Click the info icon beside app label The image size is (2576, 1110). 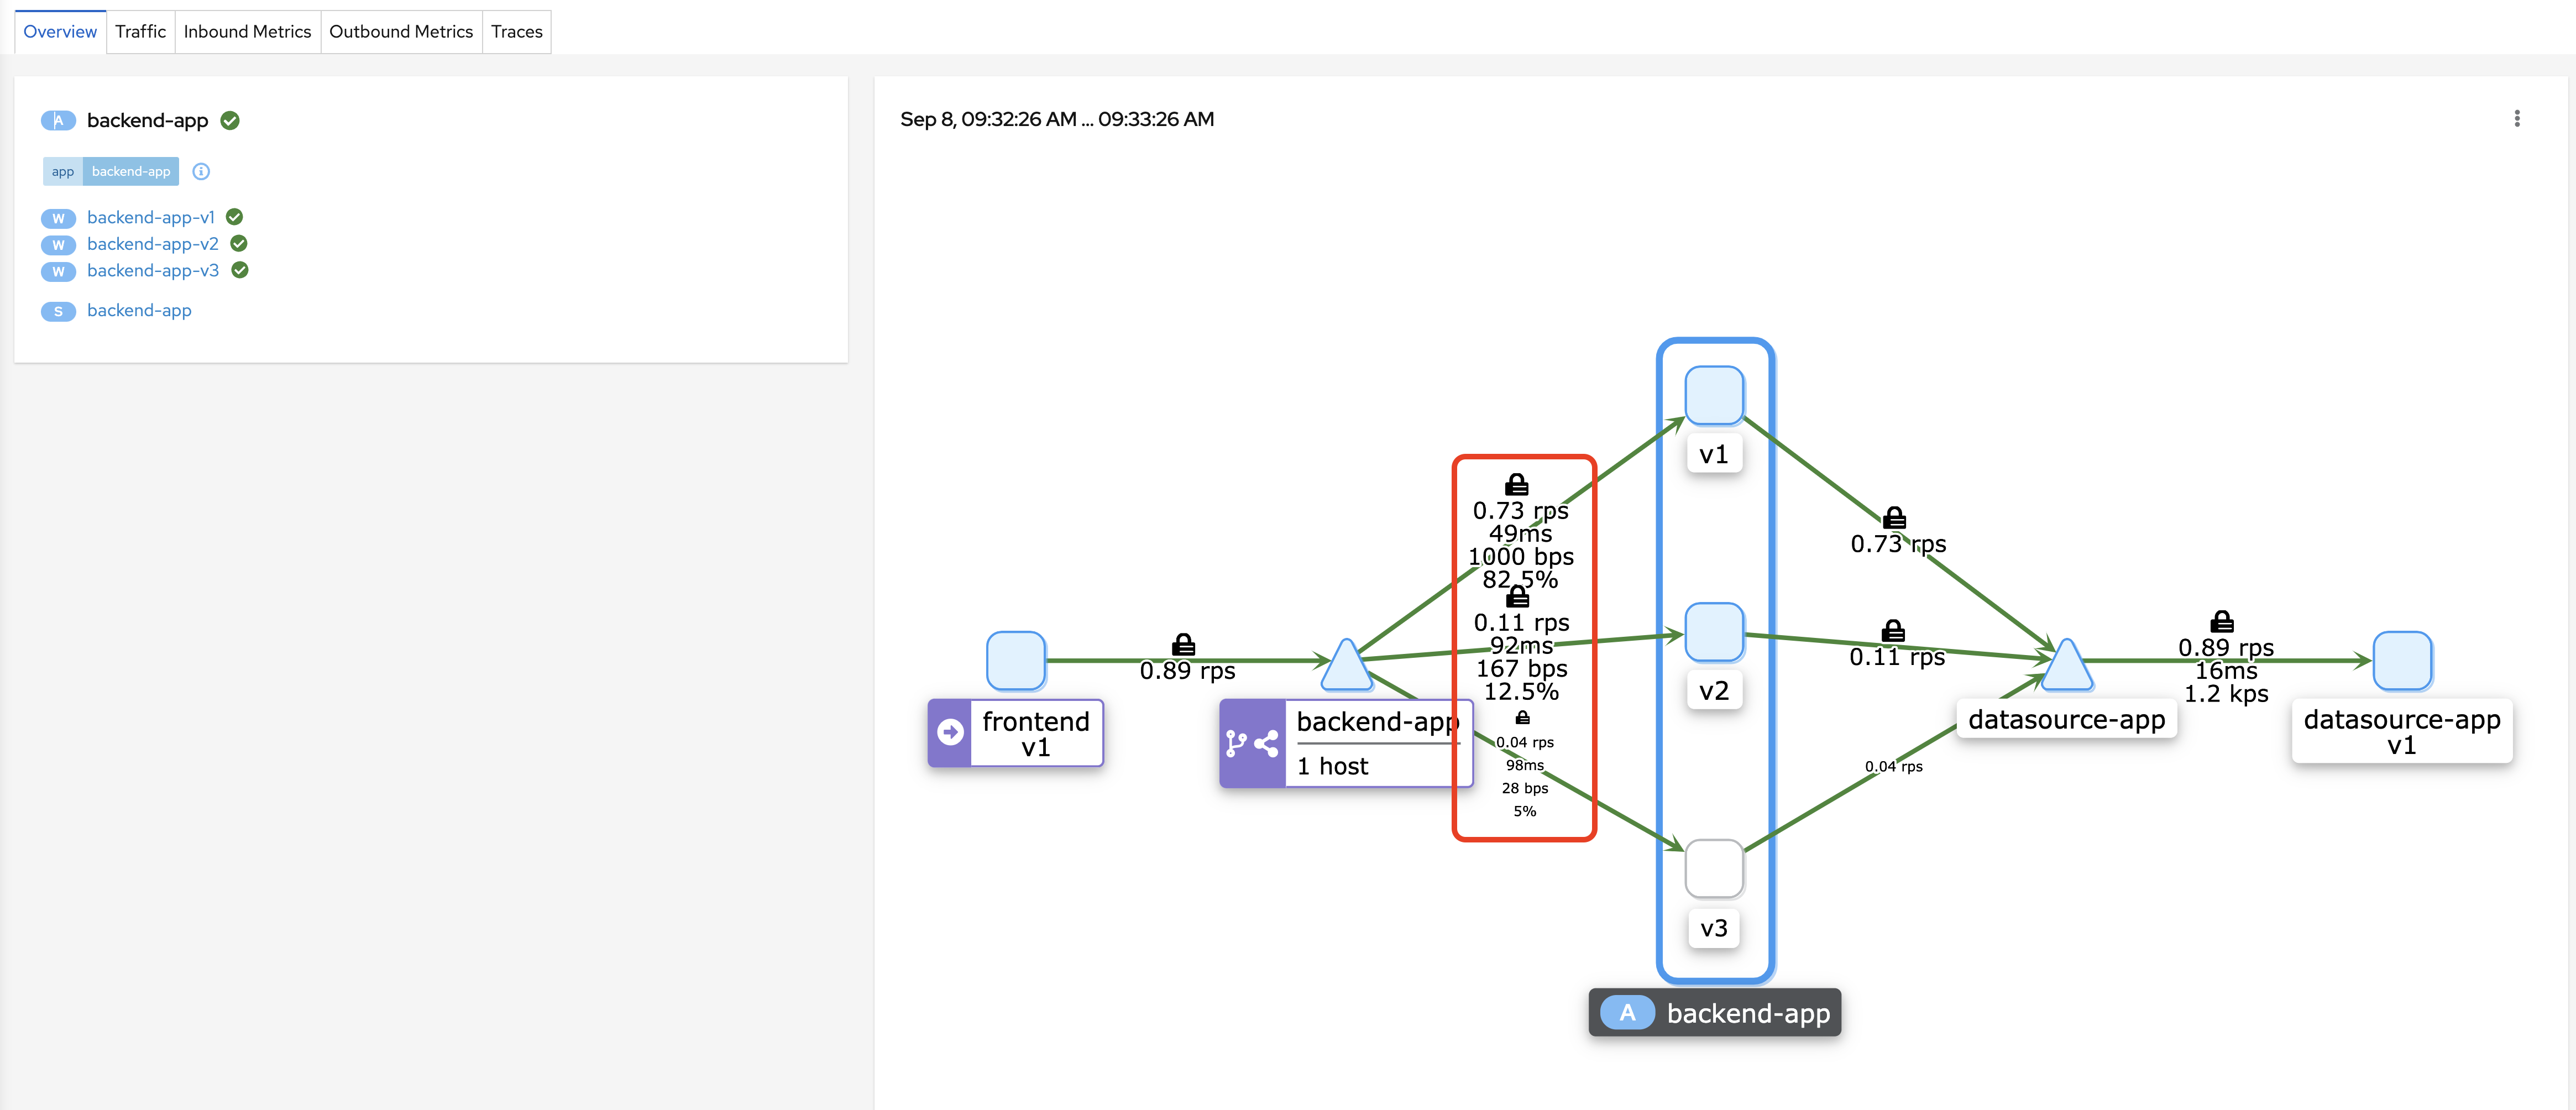click(x=201, y=172)
